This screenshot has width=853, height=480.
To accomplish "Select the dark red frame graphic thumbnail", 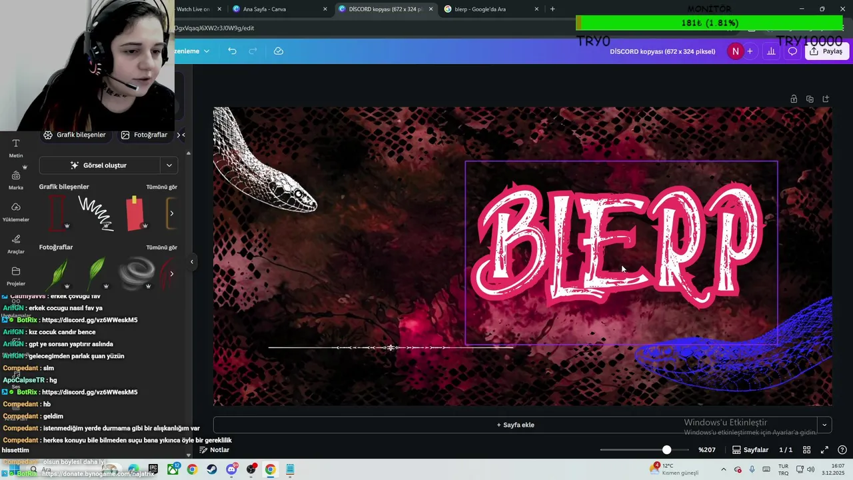I will click(x=57, y=213).
